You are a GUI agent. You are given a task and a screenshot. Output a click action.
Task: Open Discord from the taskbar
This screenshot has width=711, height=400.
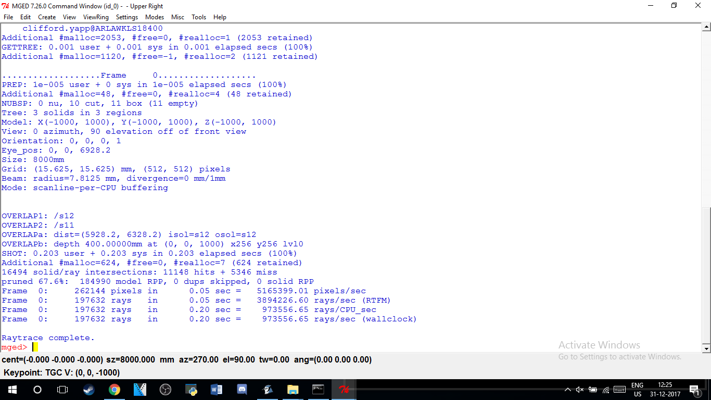[242, 390]
